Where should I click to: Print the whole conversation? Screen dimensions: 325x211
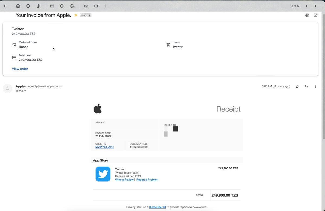pos(307,15)
